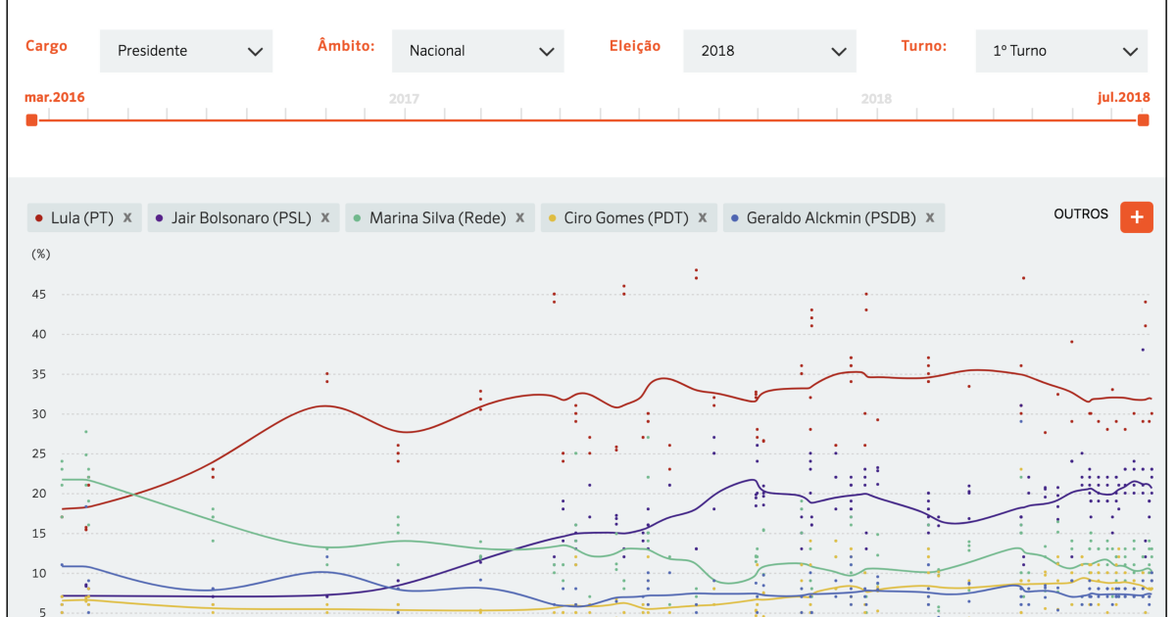Click the purple Jair Bolsonaro legend dot
This screenshot has height=617, width=1176.
[160, 218]
